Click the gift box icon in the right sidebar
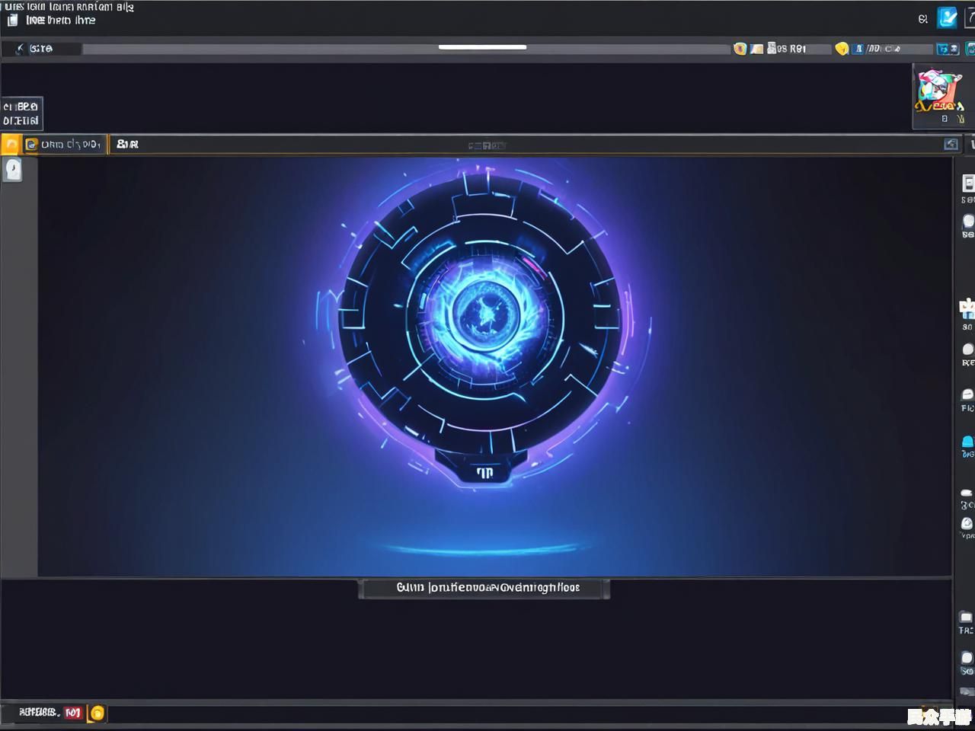Screen dimensions: 975x731 967,308
